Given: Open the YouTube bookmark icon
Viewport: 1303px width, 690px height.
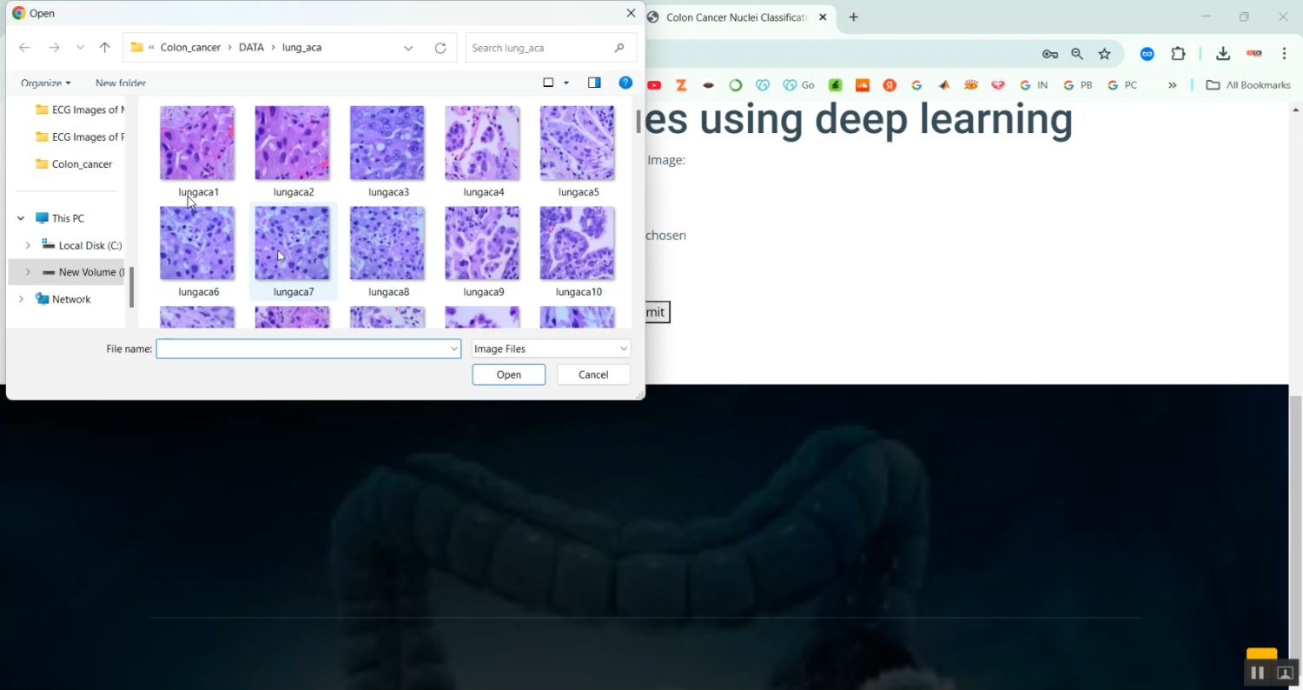Looking at the screenshot, I should pos(654,85).
